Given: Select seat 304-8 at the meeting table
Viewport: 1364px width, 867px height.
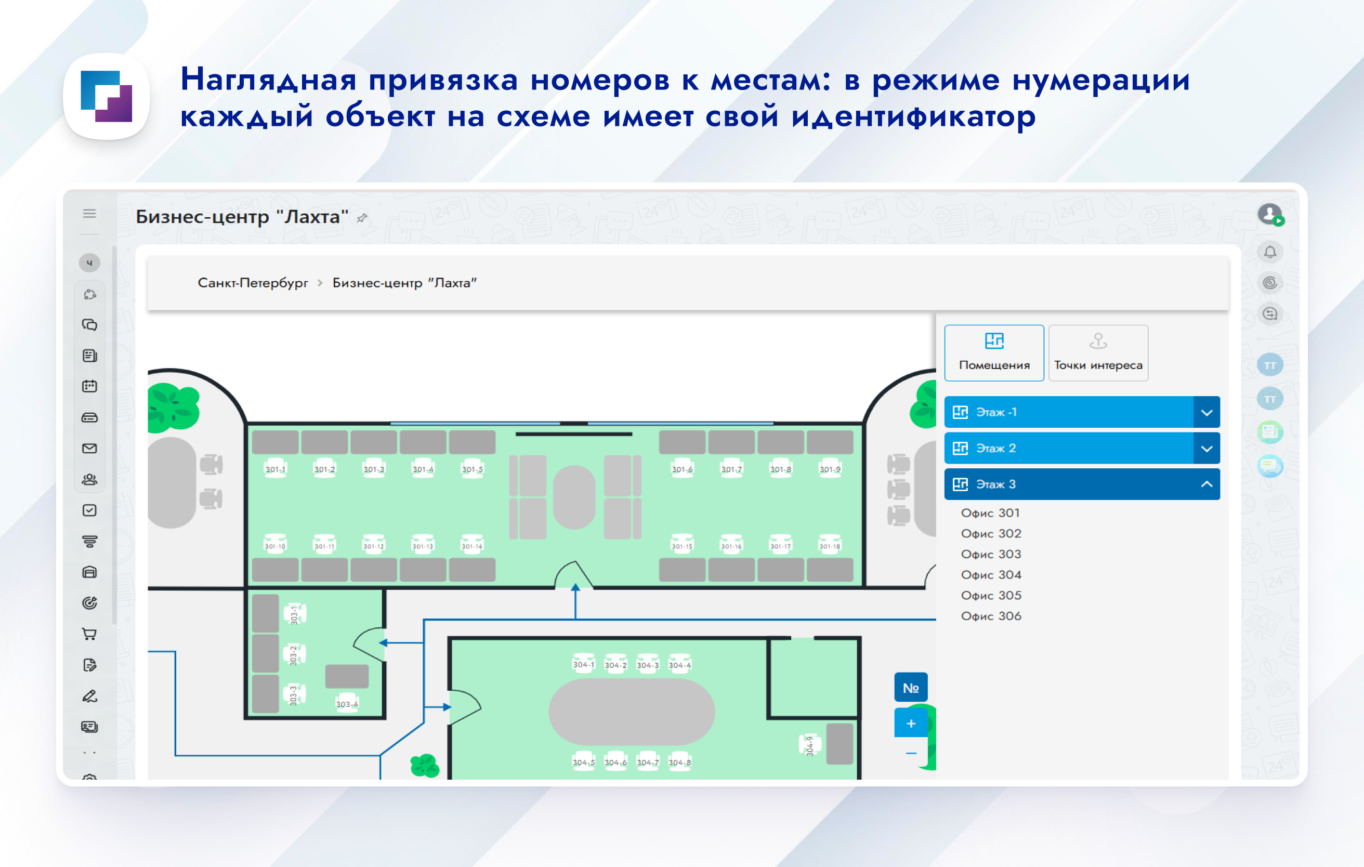Looking at the screenshot, I should 680,761.
